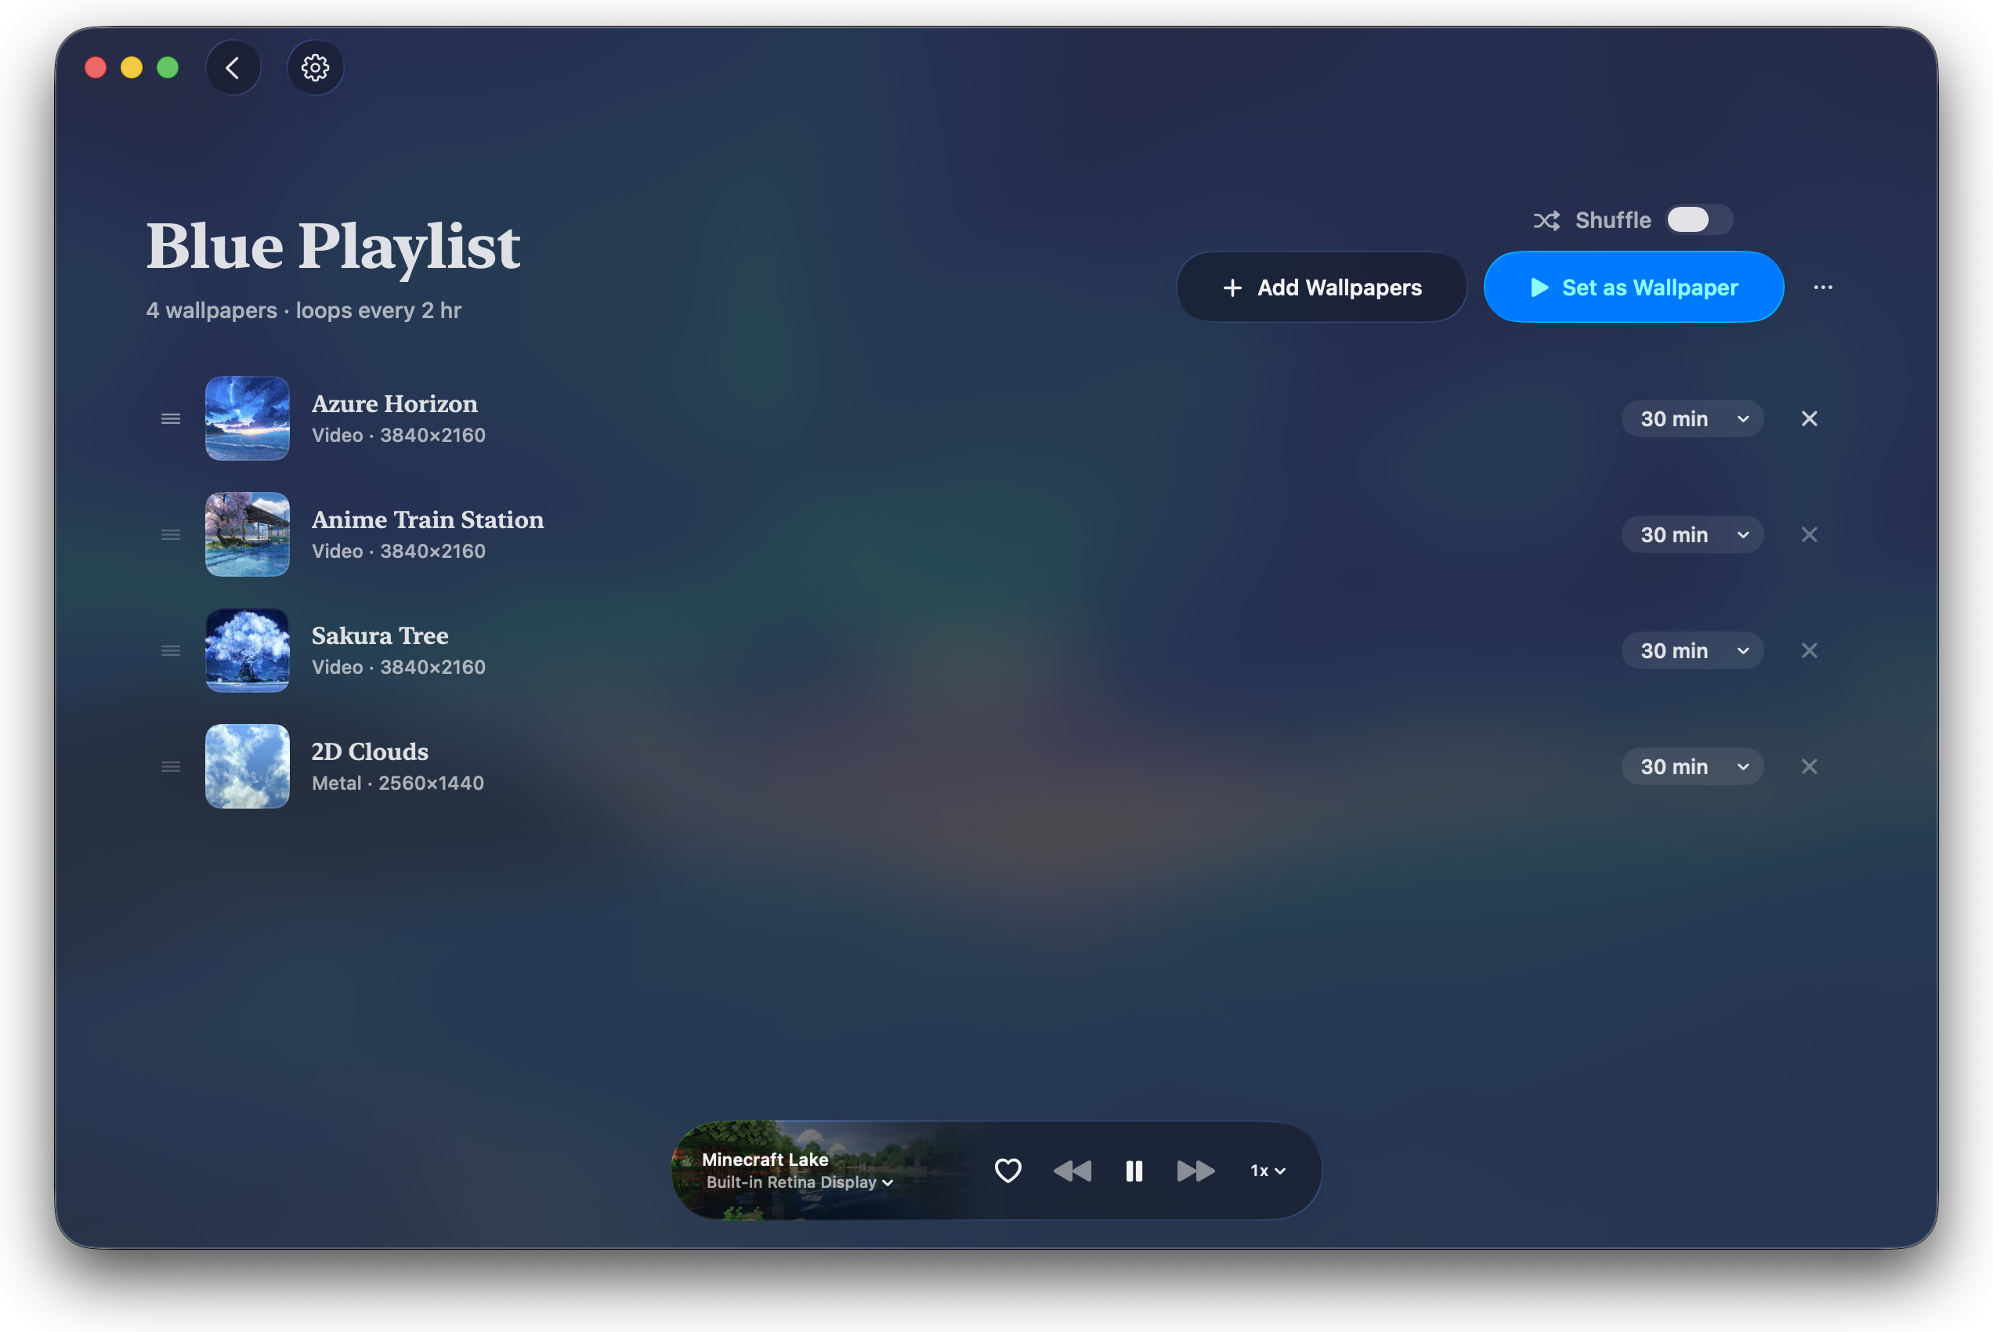1993x1332 pixels.
Task: Minimize the window with the yellow button
Action: tap(132, 67)
